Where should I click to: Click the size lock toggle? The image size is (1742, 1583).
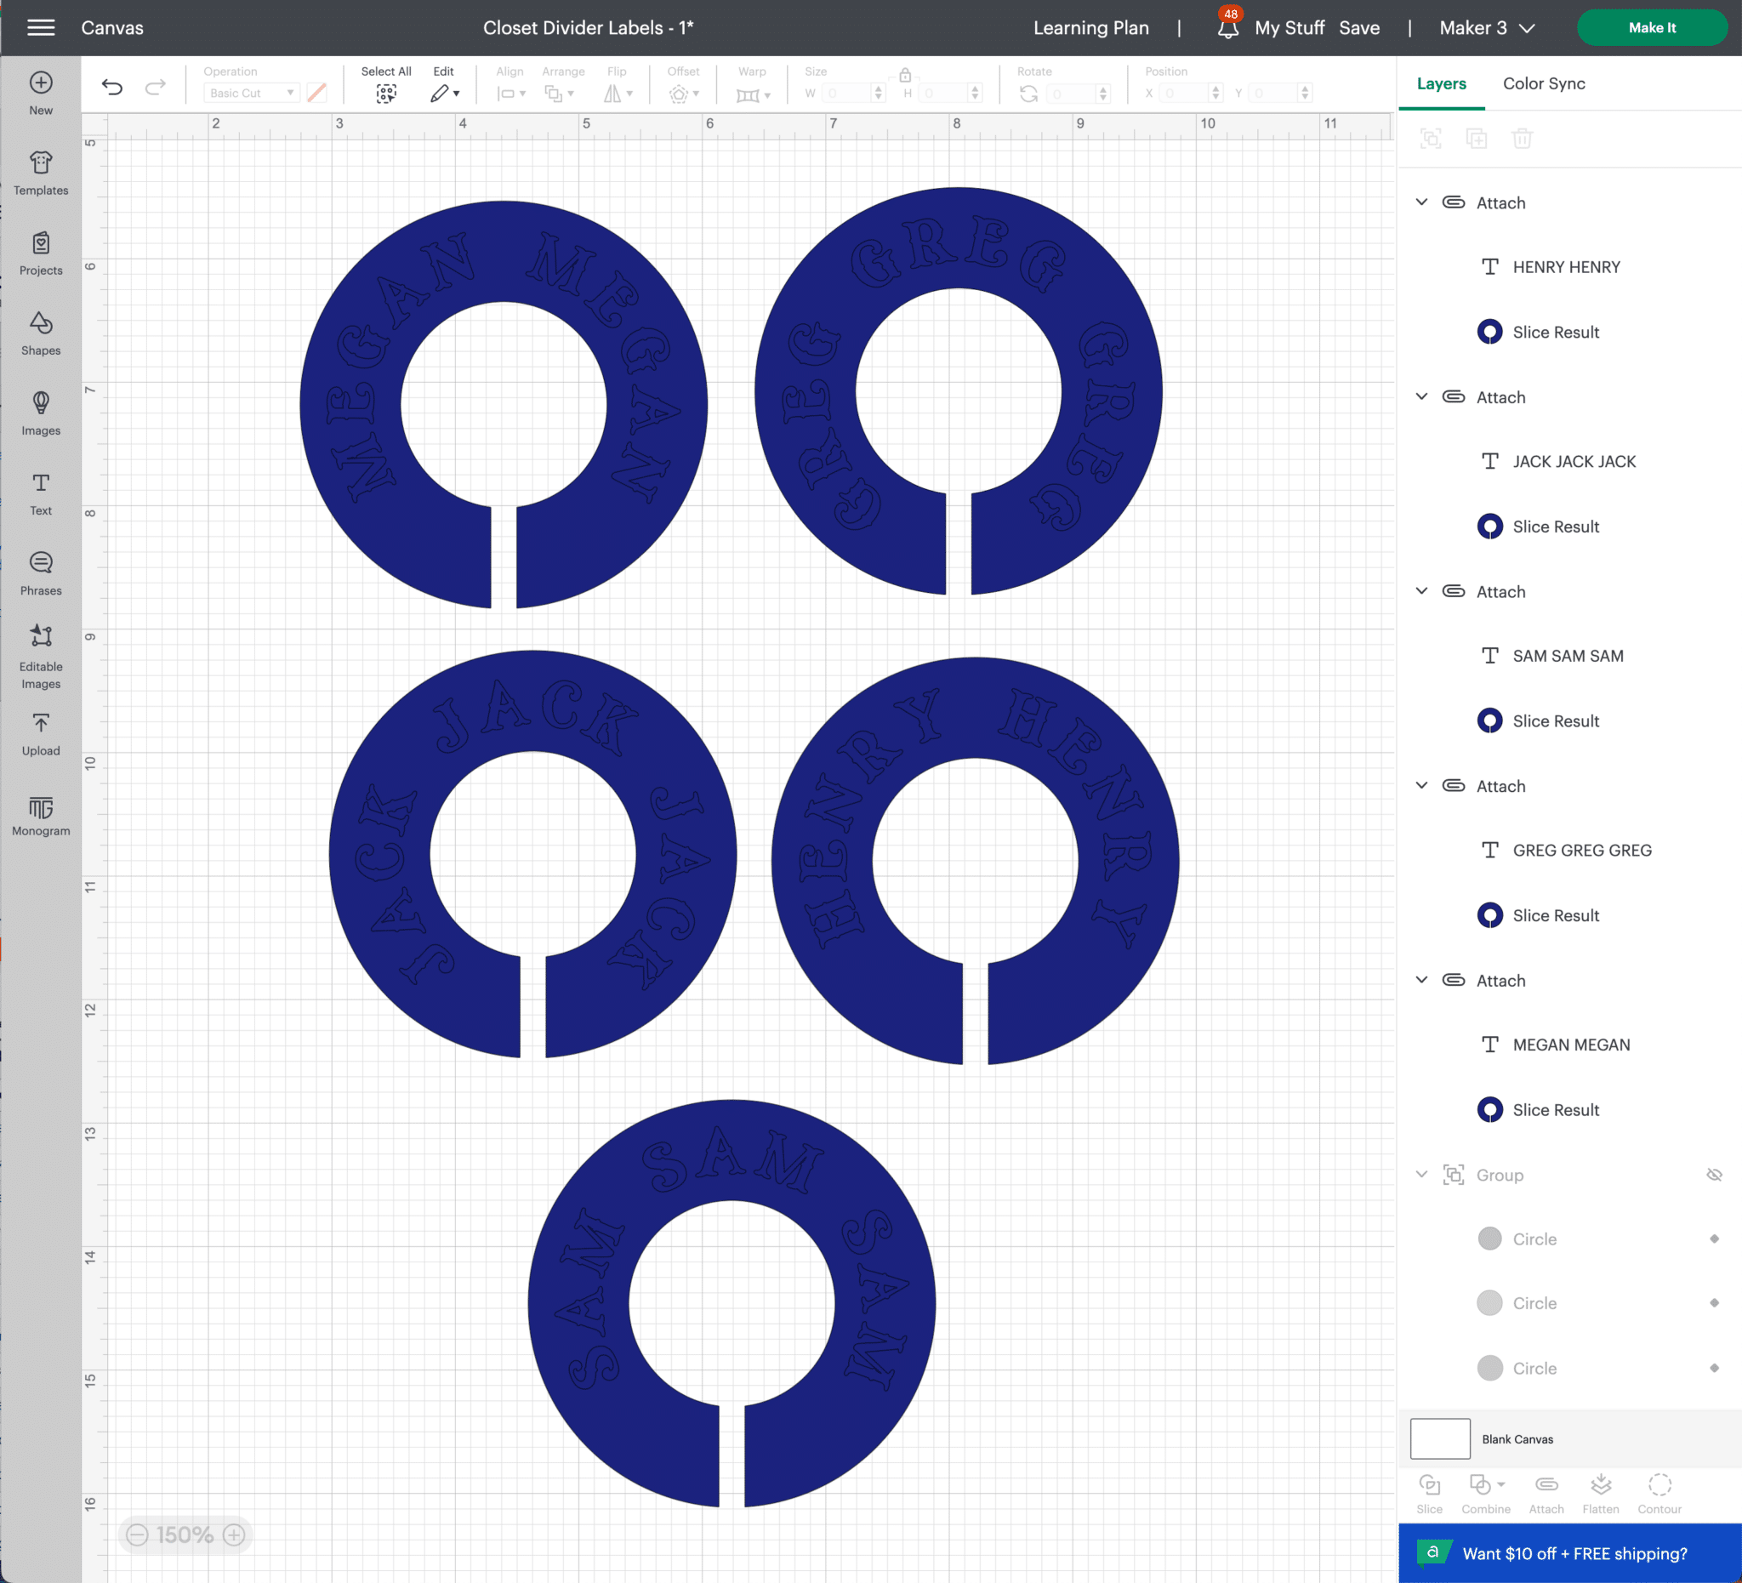pos(905,74)
